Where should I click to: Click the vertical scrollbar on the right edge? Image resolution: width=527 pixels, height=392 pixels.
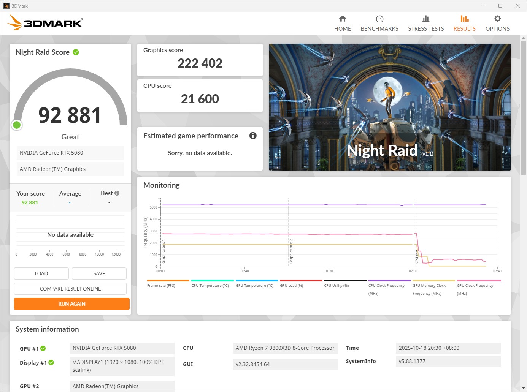523,107
